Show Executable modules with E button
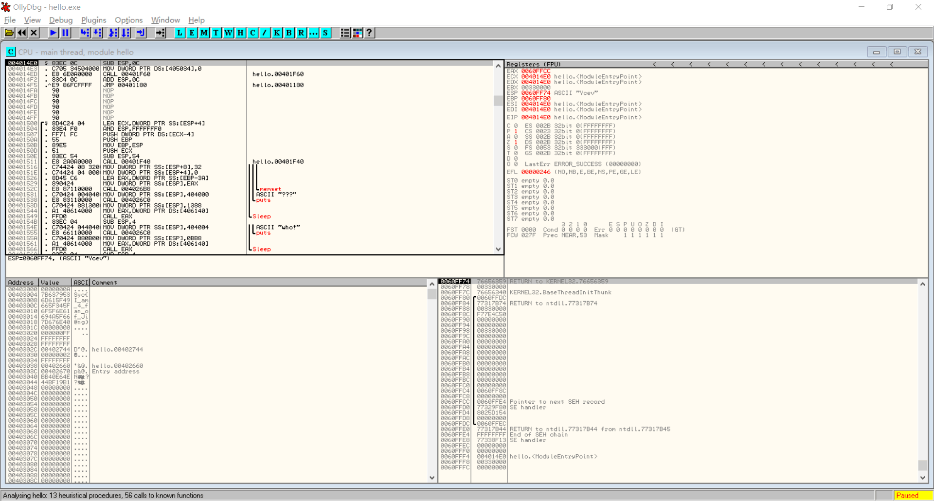 [x=192, y=33]
